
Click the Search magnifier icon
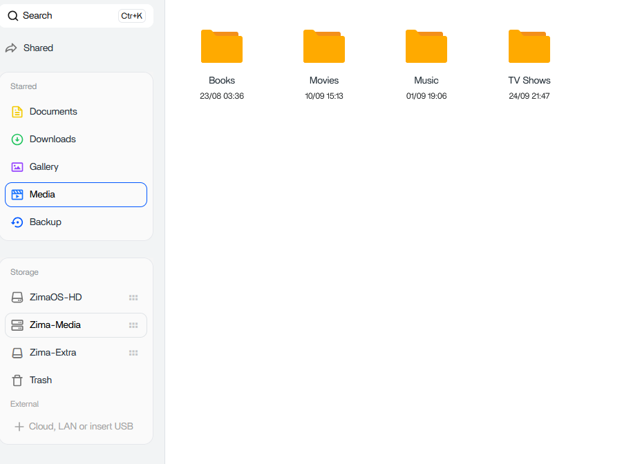13,16
